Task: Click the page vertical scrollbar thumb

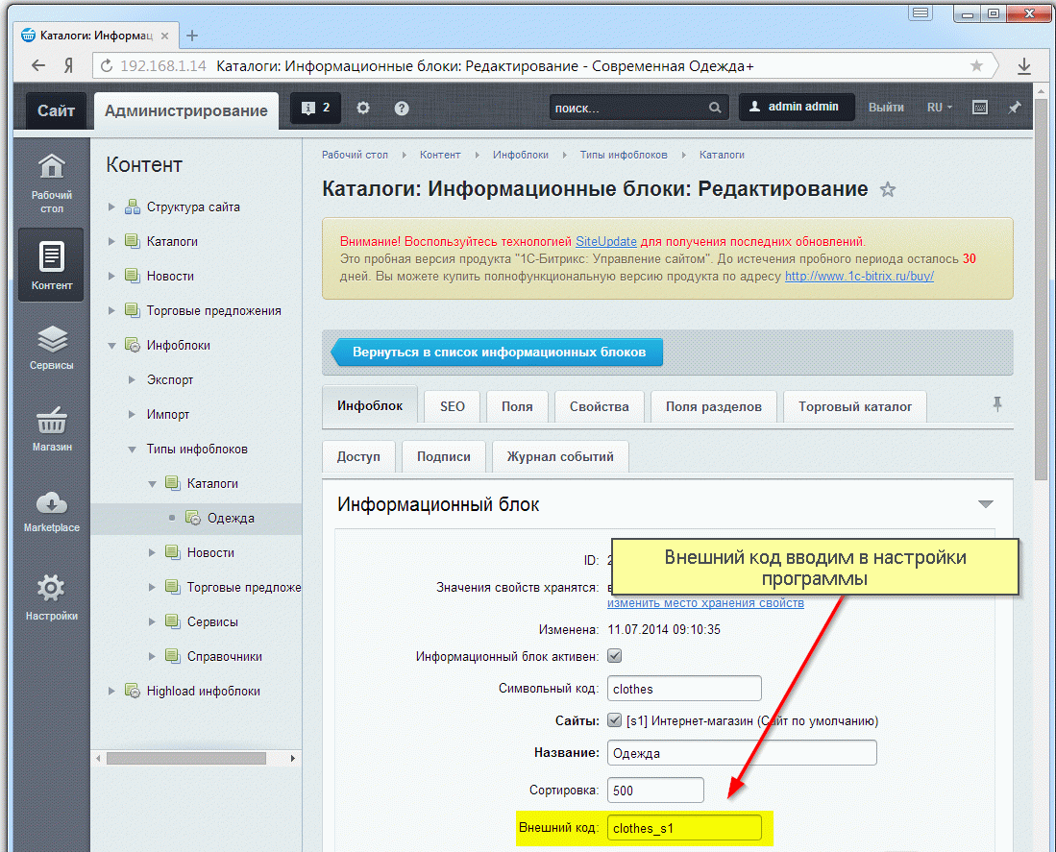Action: (x=1042, y=289)
